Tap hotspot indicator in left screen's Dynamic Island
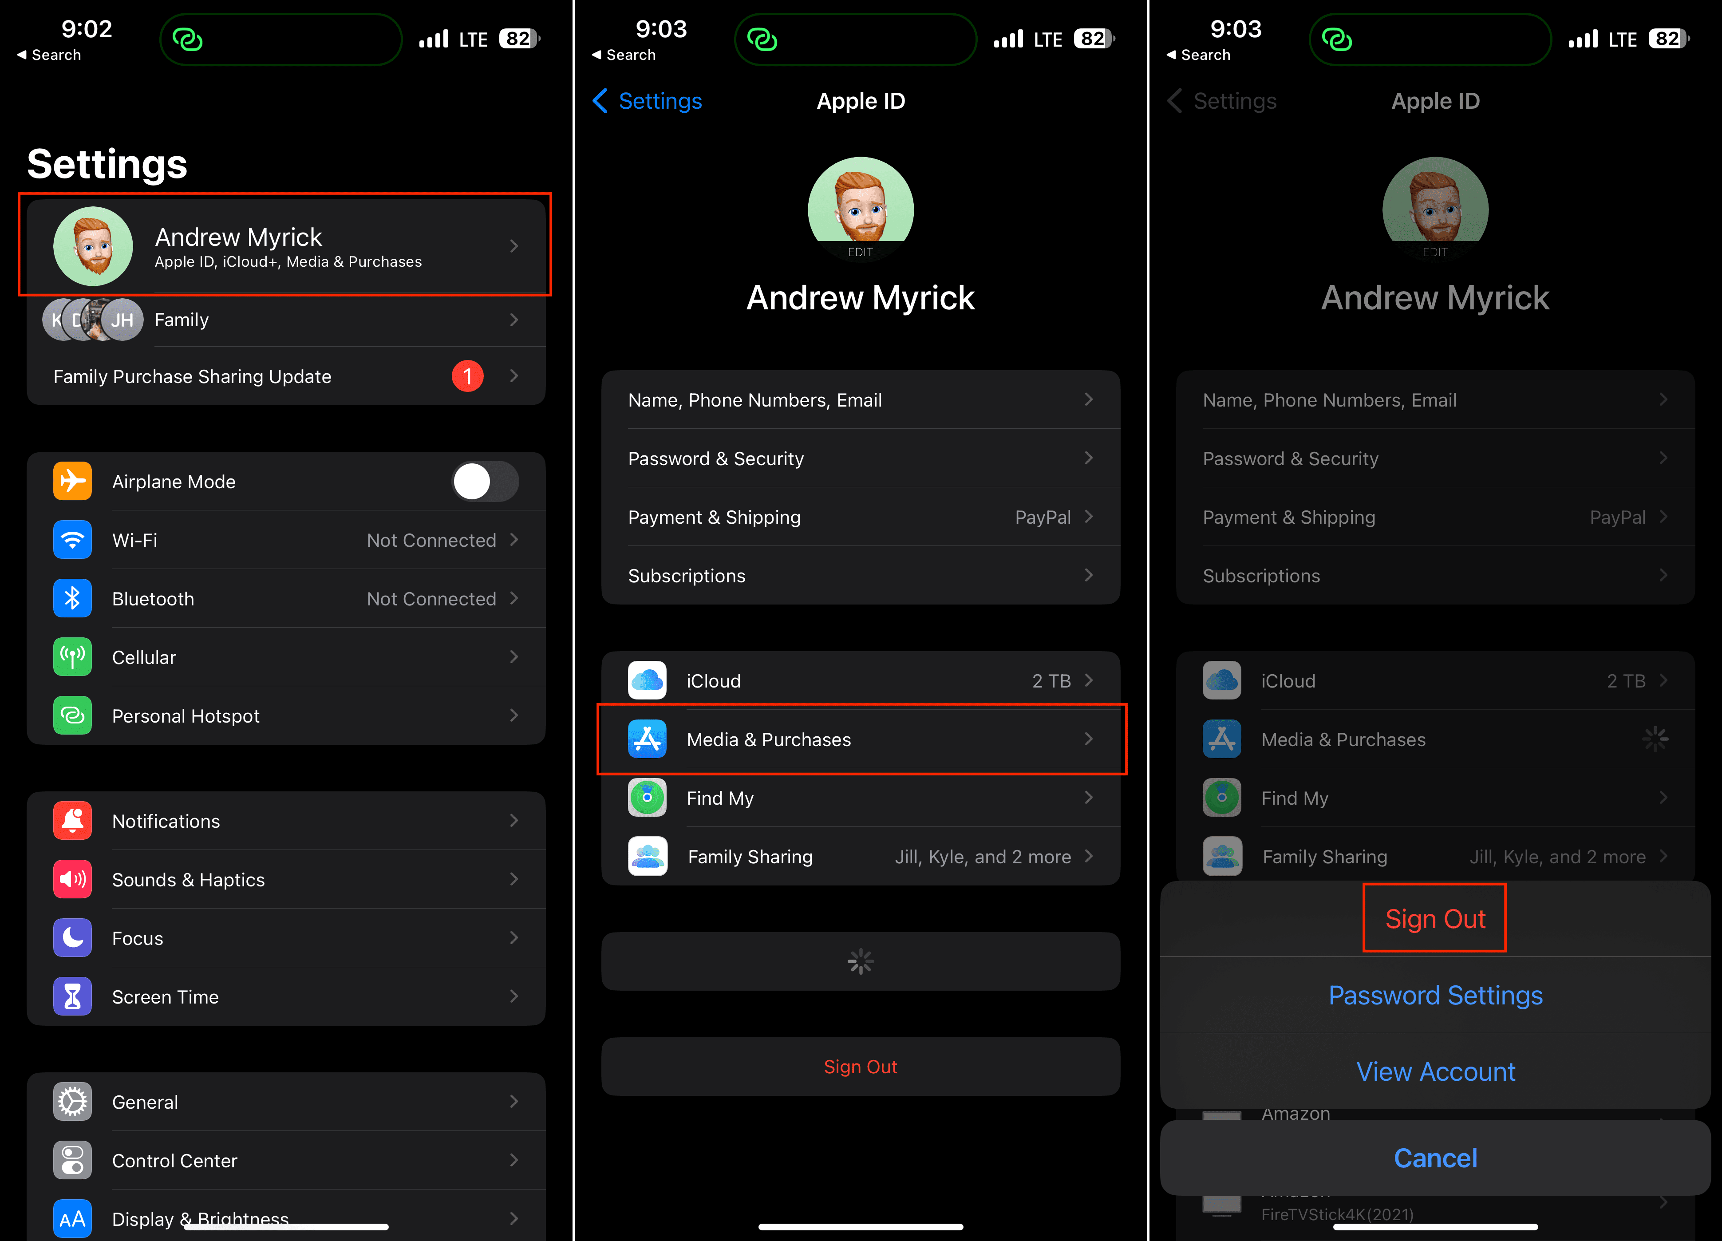Image resolution: width=1722 pixels, height=1241 pixels. pyautogui.click(x=188, y=39)
